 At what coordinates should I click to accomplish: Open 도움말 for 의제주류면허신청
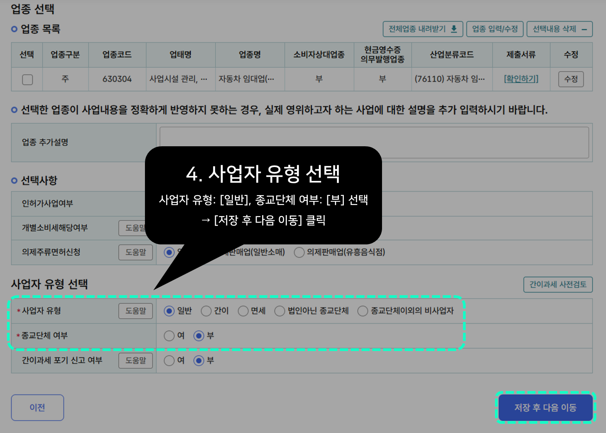pos(136,252)
